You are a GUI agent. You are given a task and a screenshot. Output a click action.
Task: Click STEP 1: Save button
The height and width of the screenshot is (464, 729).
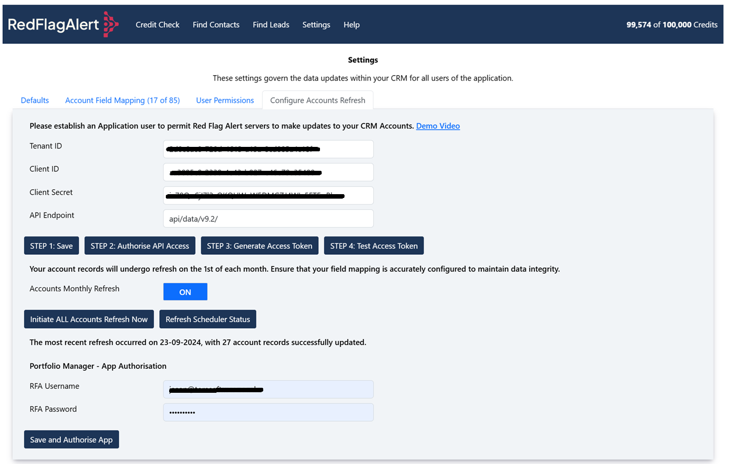51,245
